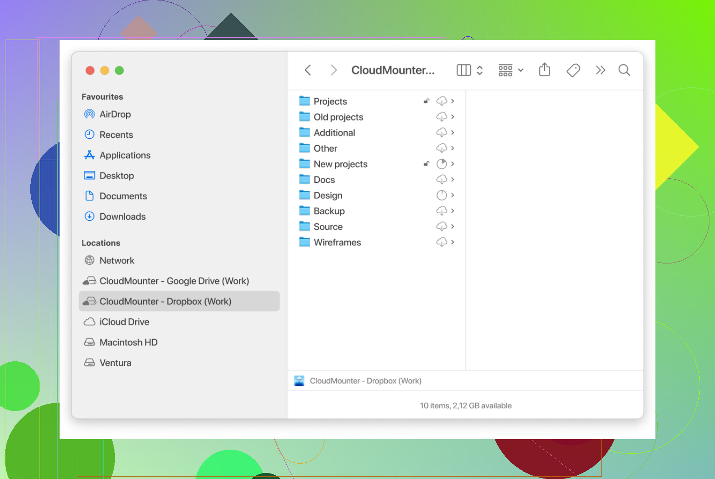Click the Design folder icon

click(304, 195)
